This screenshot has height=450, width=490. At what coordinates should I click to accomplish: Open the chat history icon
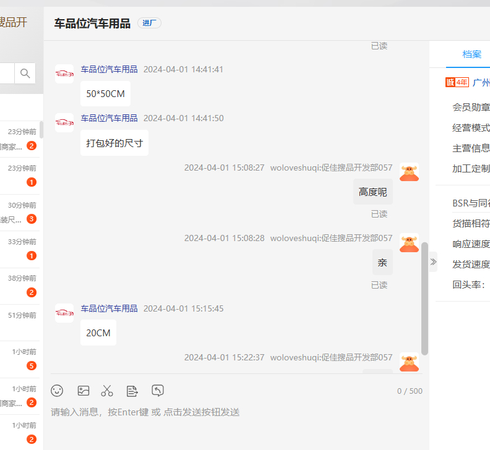(x=158, y=391)
